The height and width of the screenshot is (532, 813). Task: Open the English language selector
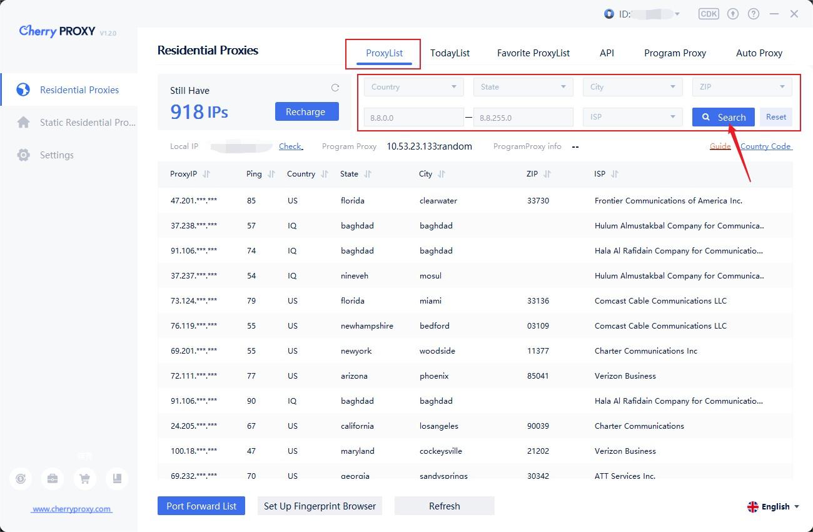[774, 506]
